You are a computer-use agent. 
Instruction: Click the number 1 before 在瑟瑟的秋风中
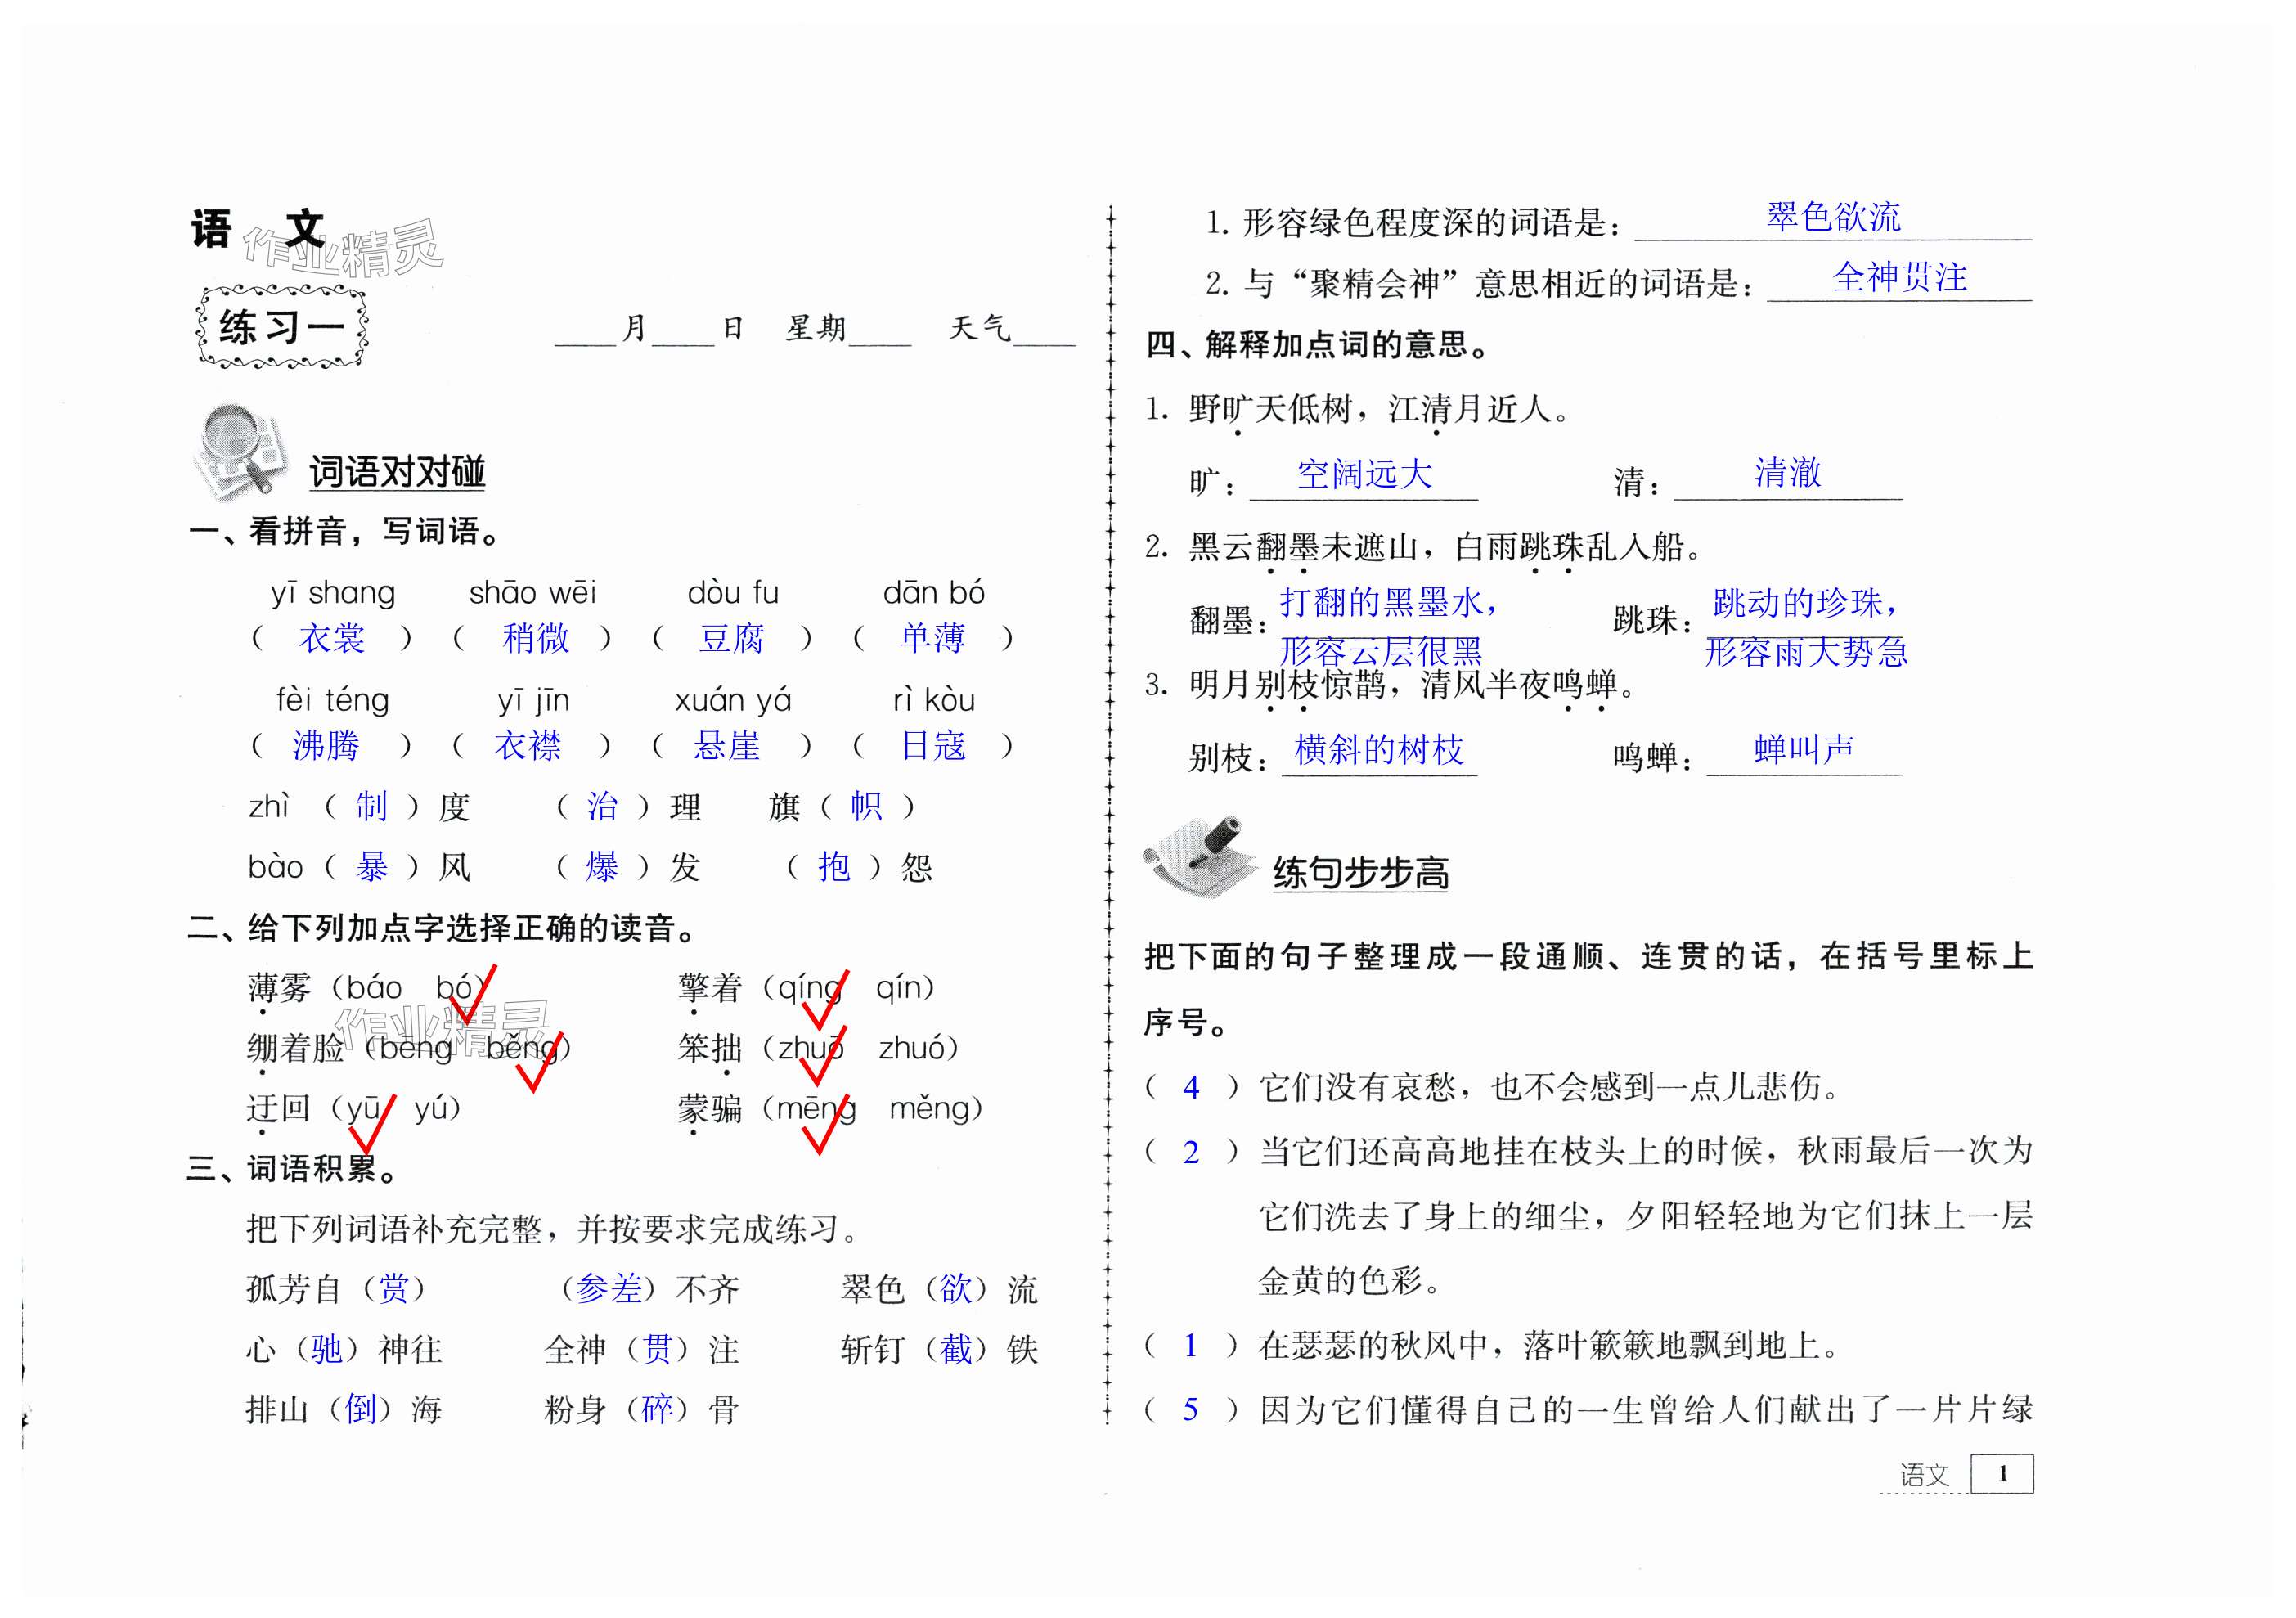coord(1190,1346)
